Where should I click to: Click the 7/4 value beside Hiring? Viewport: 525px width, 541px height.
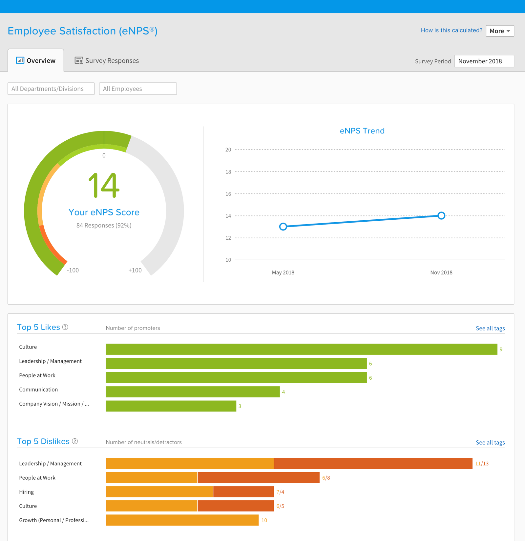coord(280,492)
